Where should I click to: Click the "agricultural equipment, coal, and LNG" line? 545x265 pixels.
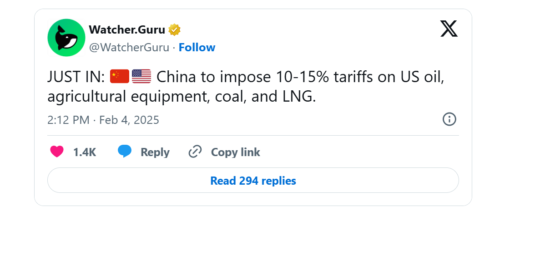(182, 97)
